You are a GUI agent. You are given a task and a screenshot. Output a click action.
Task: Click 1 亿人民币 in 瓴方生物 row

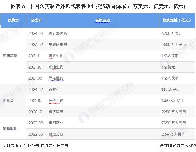coord(170,56)
